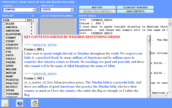Tick the FREELY checkbox
Image resolution: width=172 pixels, height=108 pixels.
pyautogui.click(x=4, y=59)
